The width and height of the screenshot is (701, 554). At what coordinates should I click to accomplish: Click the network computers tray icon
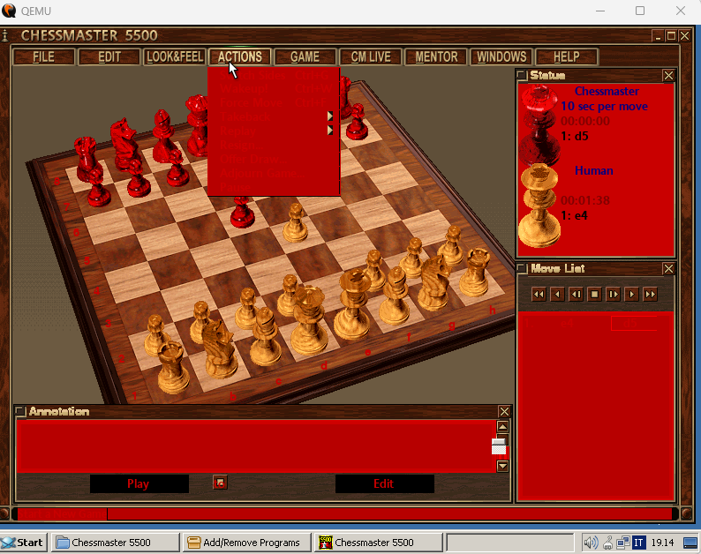pyautogui.click(x=622, y=543)
